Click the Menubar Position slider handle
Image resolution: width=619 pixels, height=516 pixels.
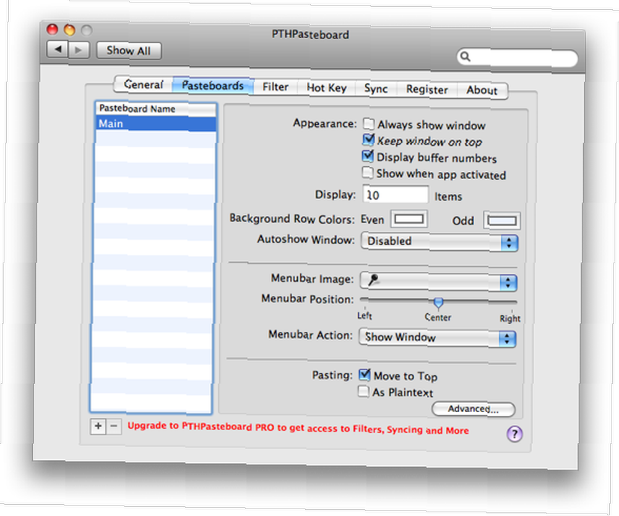tap(438, 303)
